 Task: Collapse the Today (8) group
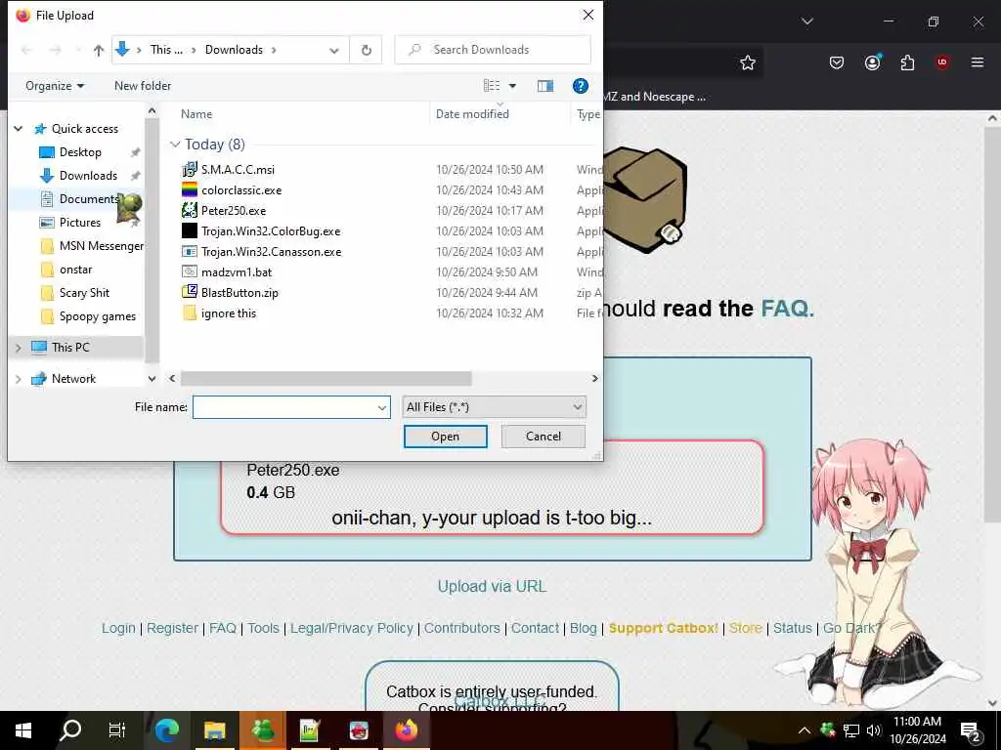[175, 145]
